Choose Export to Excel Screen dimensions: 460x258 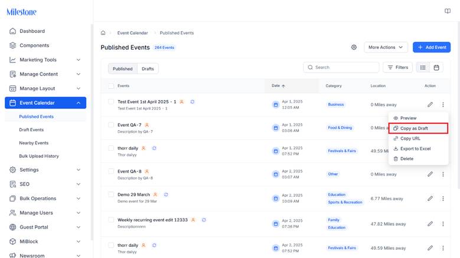418,148
